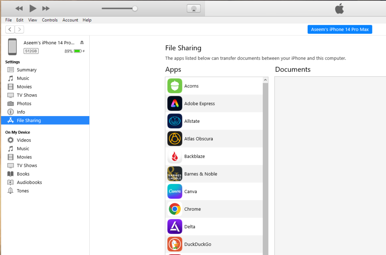The image size is (386, 255).
Task: Click the fast-forward playback button
Action: [x=46, y=9]
